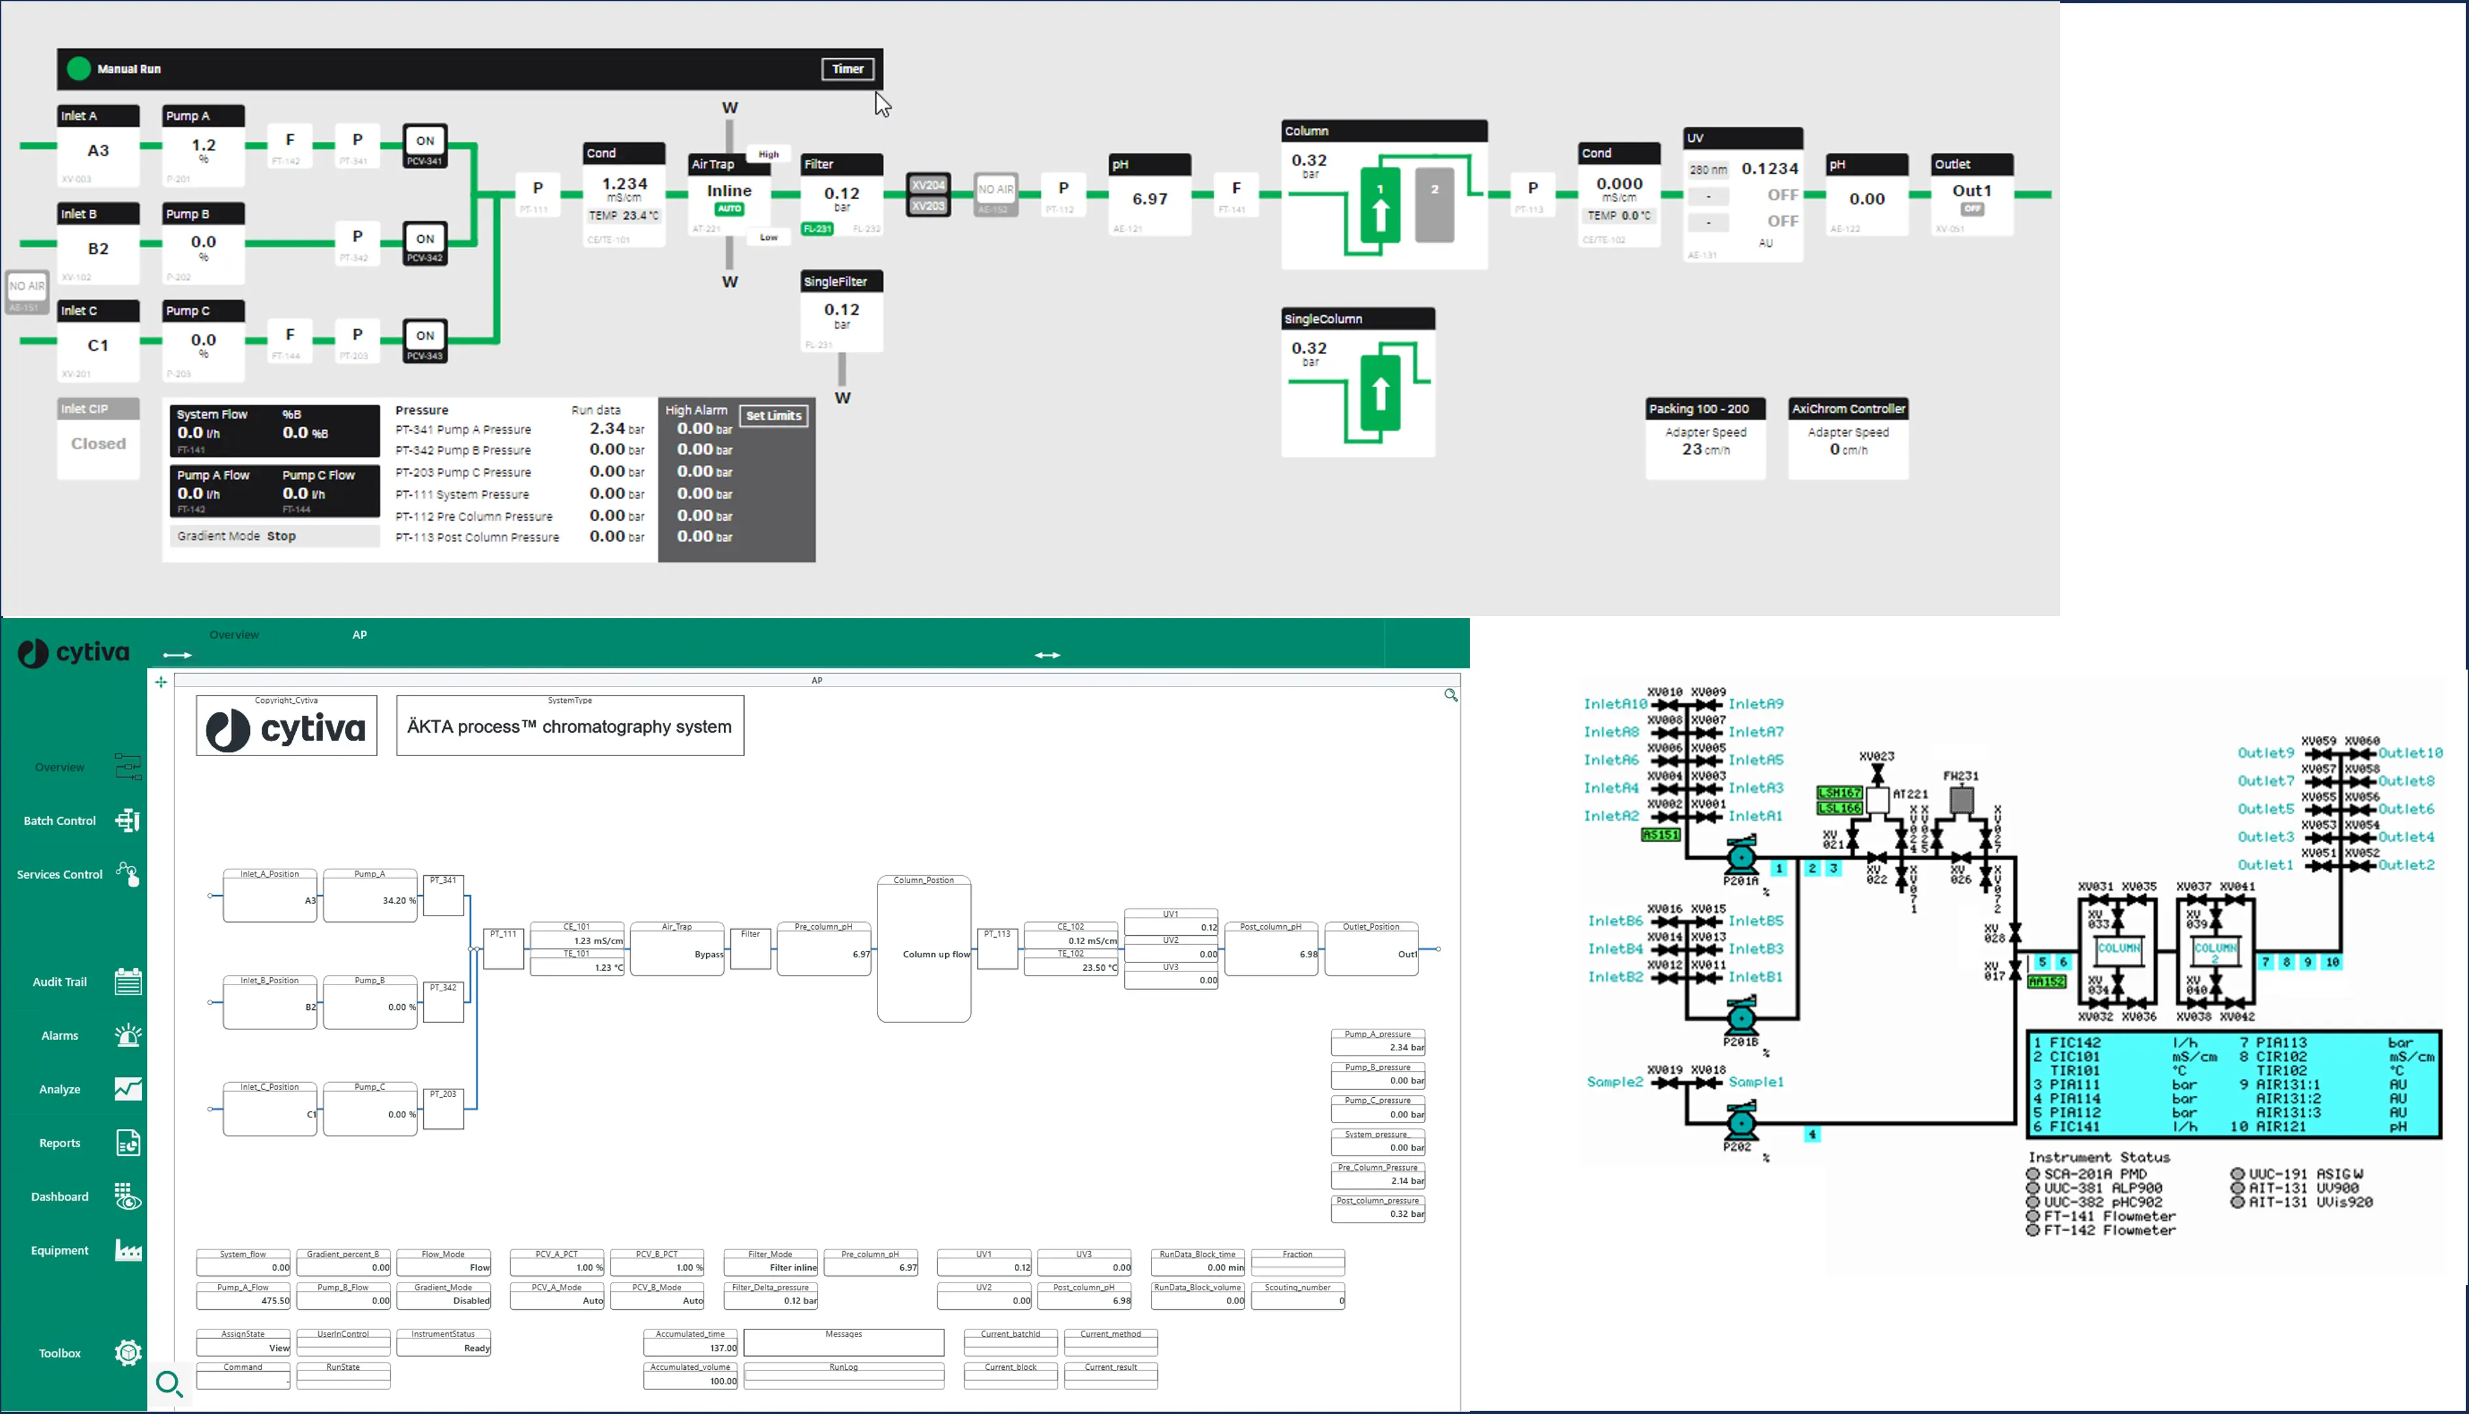Select the AIT-131 UV900 status indicator
This screenshot has height=1414, width=2469.
point(2237,1188)
